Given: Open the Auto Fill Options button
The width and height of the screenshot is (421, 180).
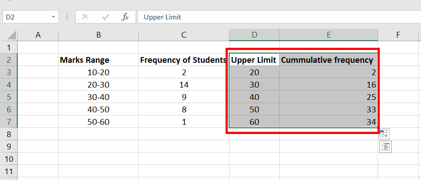Looking at the screenshot, I should [384, 134].
